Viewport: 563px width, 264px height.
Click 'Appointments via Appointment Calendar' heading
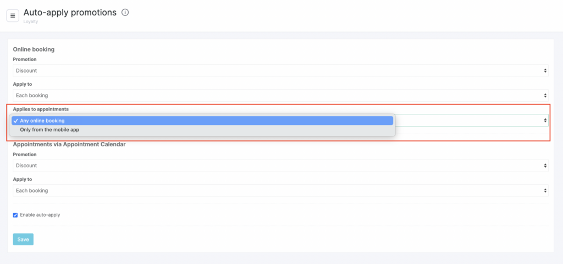pyautogui.click(x=69, y=145)
